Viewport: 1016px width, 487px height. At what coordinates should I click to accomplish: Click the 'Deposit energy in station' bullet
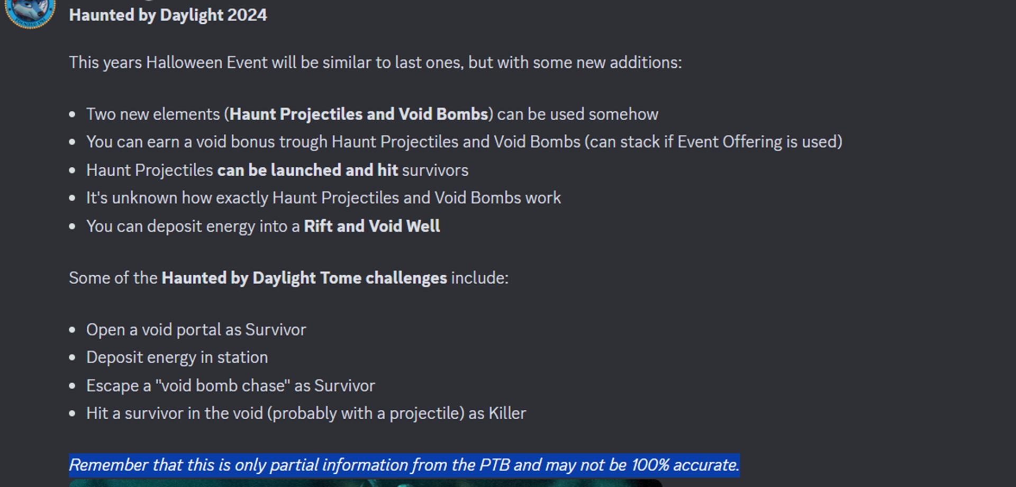coord(177,358)
